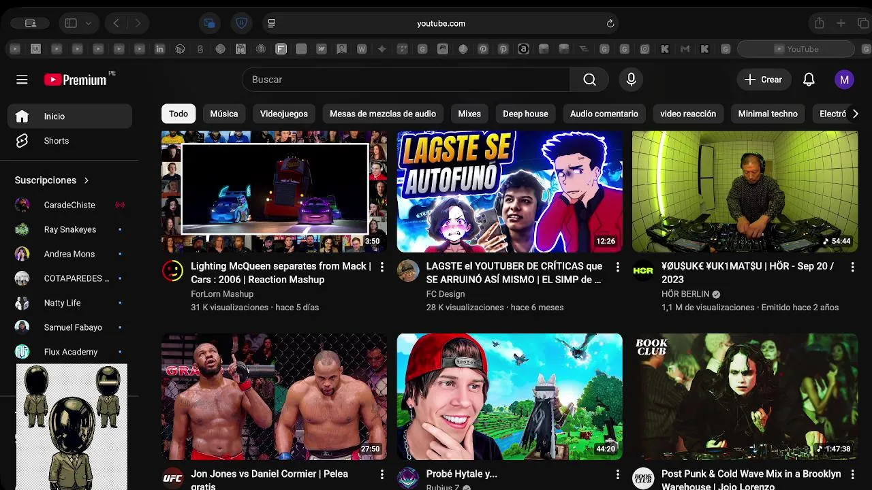Open the account avatar menu

click(x=844, y=80)
